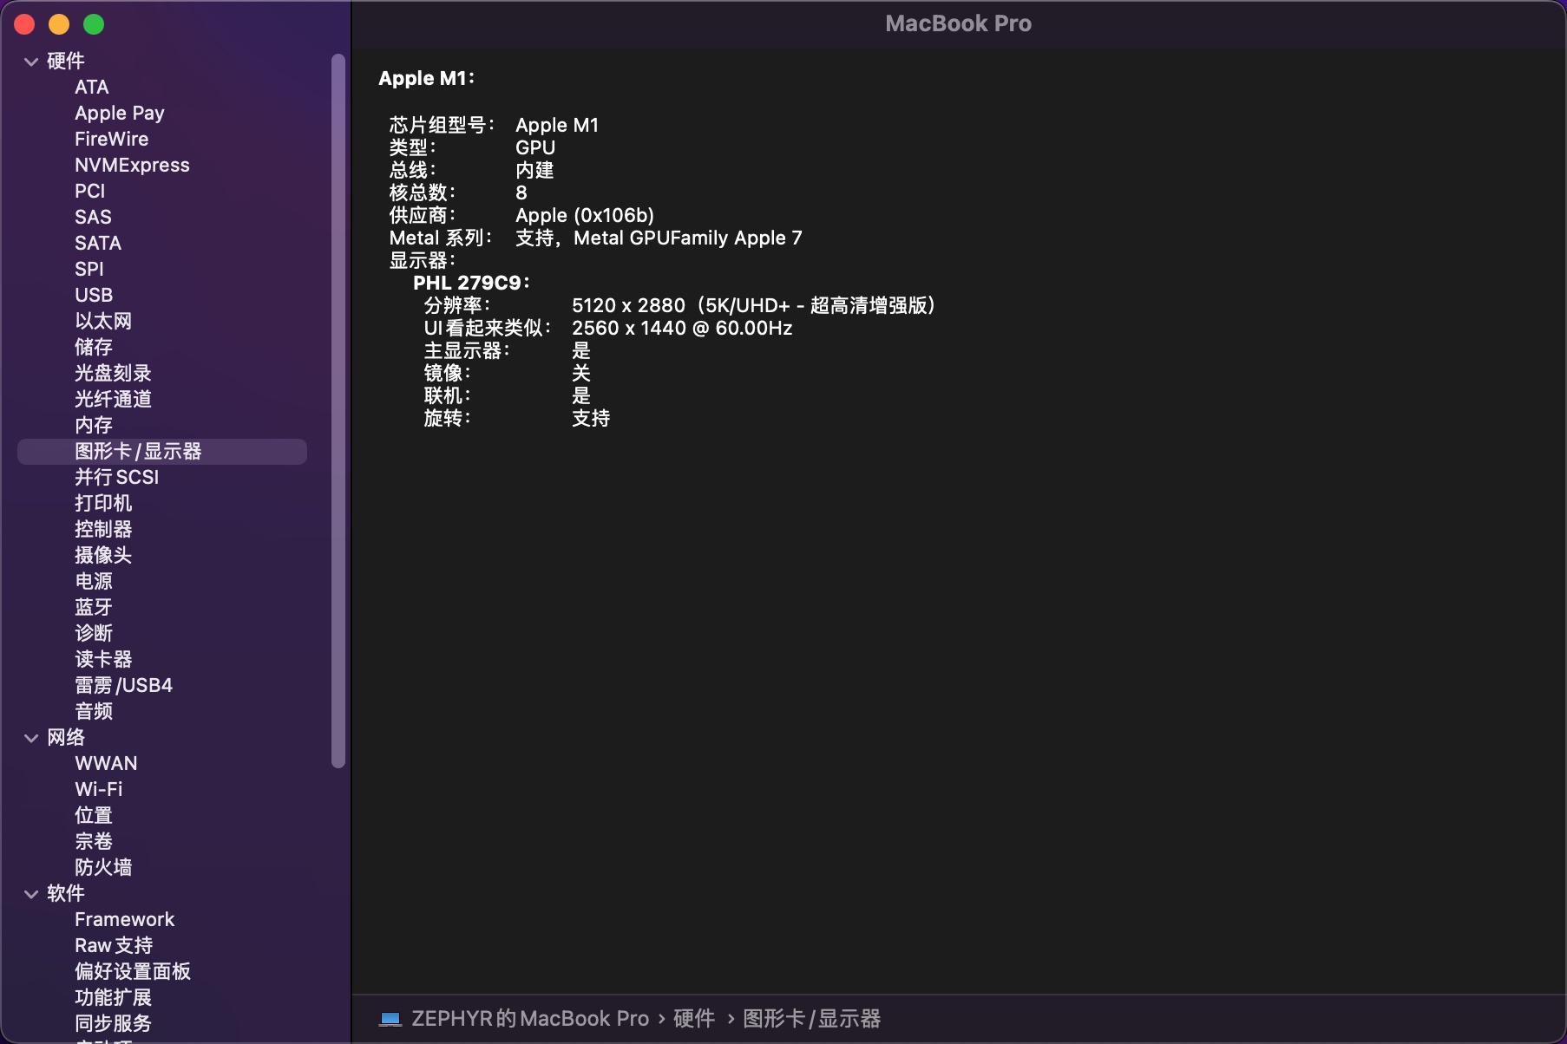
Task: Show Raw 支持 information
Action: (x=114, y=946)
